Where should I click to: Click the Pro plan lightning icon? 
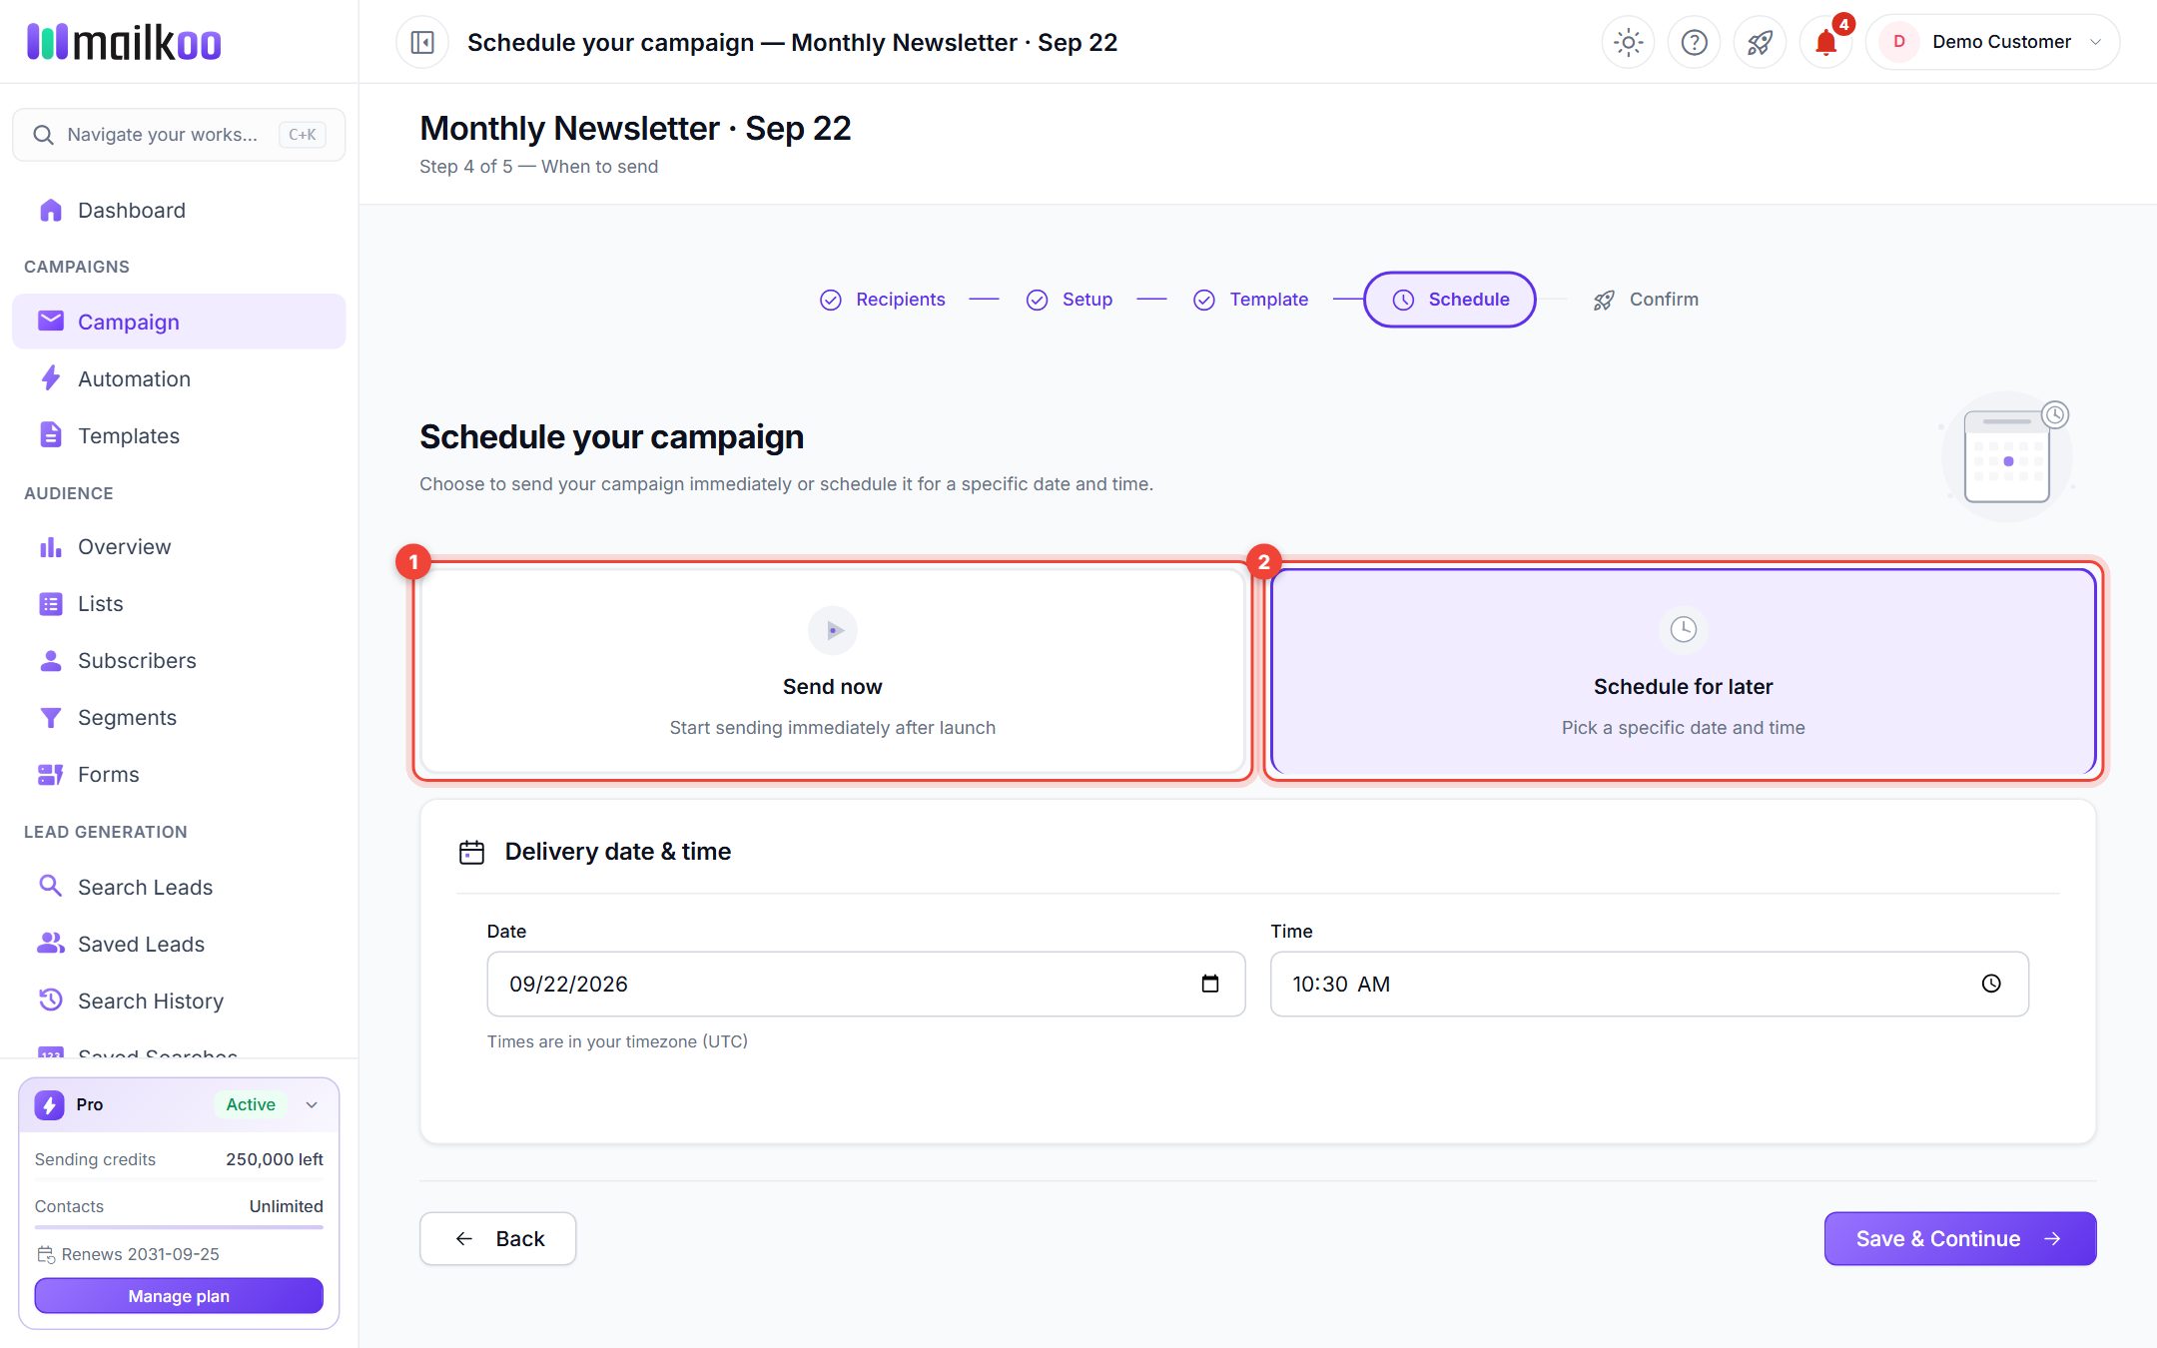[x=49, y=1104]
